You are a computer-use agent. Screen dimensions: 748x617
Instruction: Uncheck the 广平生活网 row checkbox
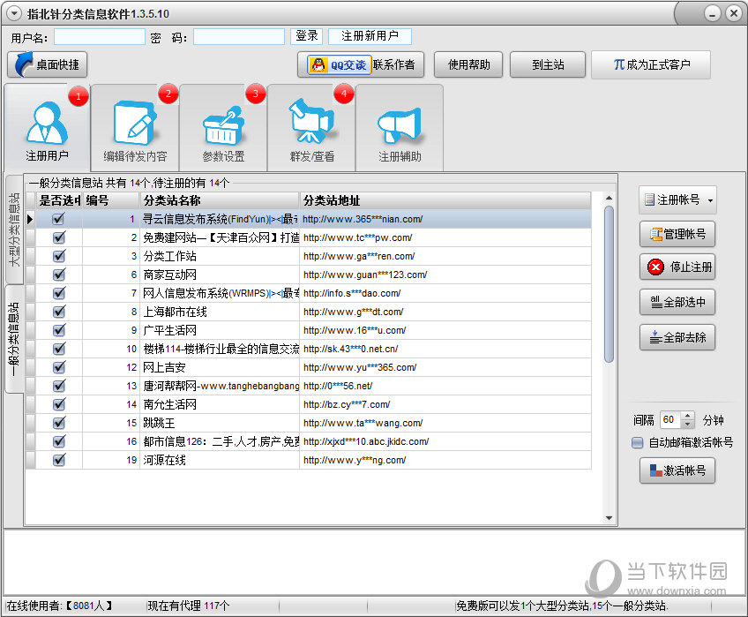tap(59, 330)
